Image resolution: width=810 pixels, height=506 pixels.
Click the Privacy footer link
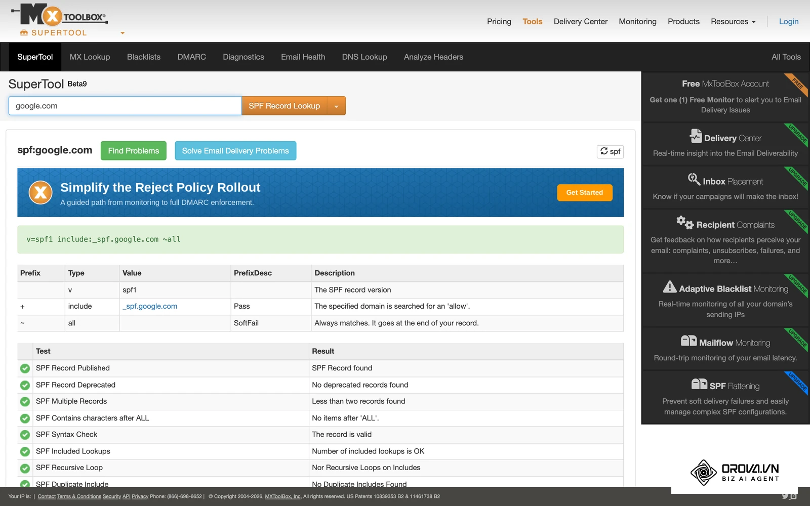coord(140,496)
